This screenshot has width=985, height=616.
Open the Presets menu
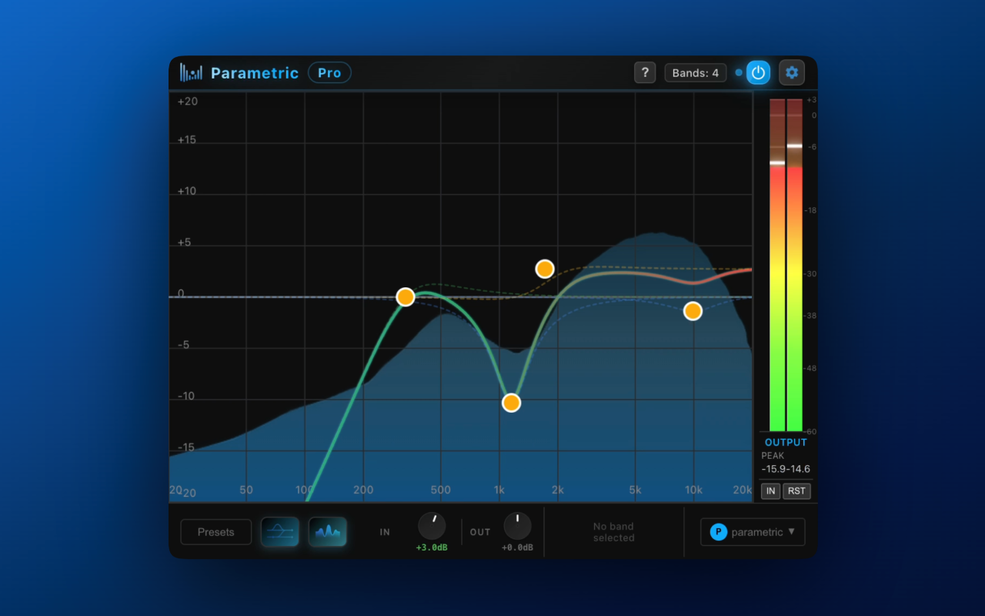[x=215, y=531]
